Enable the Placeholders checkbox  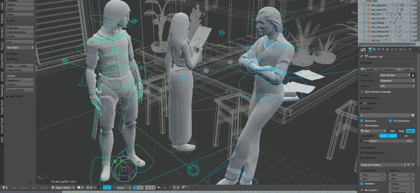coord(362,125)
